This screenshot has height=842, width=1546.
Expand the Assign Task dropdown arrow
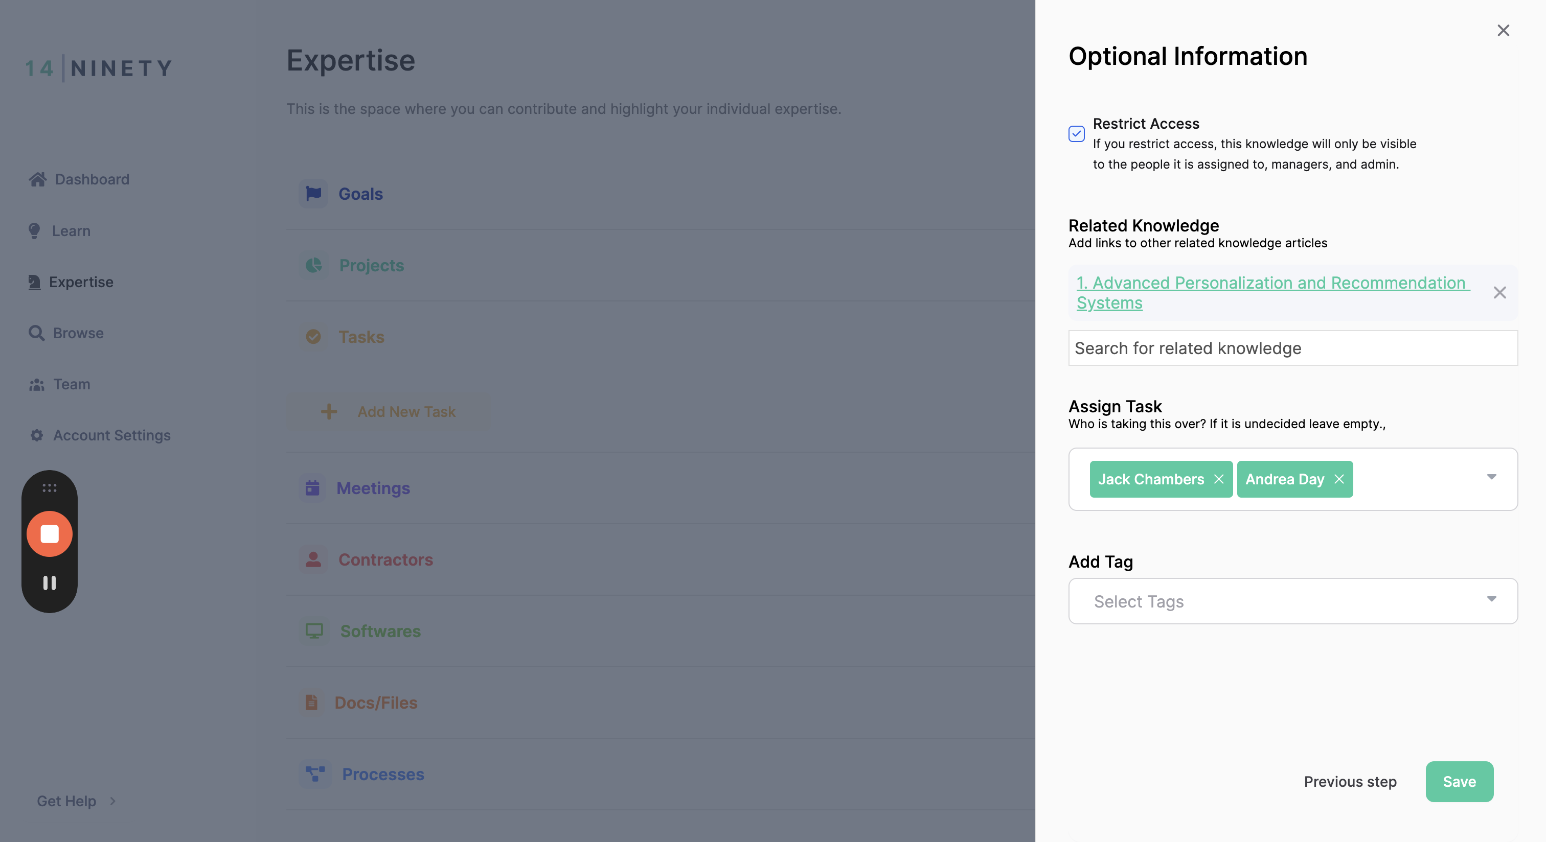[x=1491, y=477]
